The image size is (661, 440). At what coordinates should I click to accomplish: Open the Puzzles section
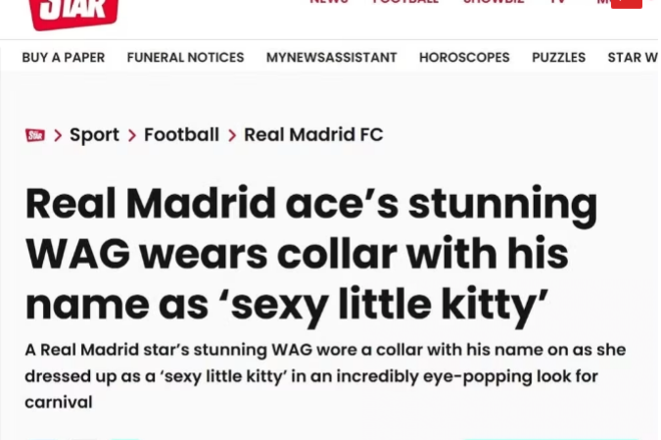(558, 57)
